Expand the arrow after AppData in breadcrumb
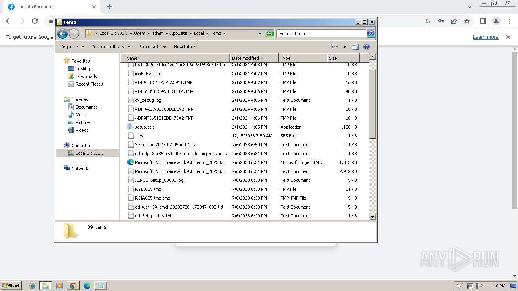This screenshot has width=518, height=291. click(x=190, y=34)
